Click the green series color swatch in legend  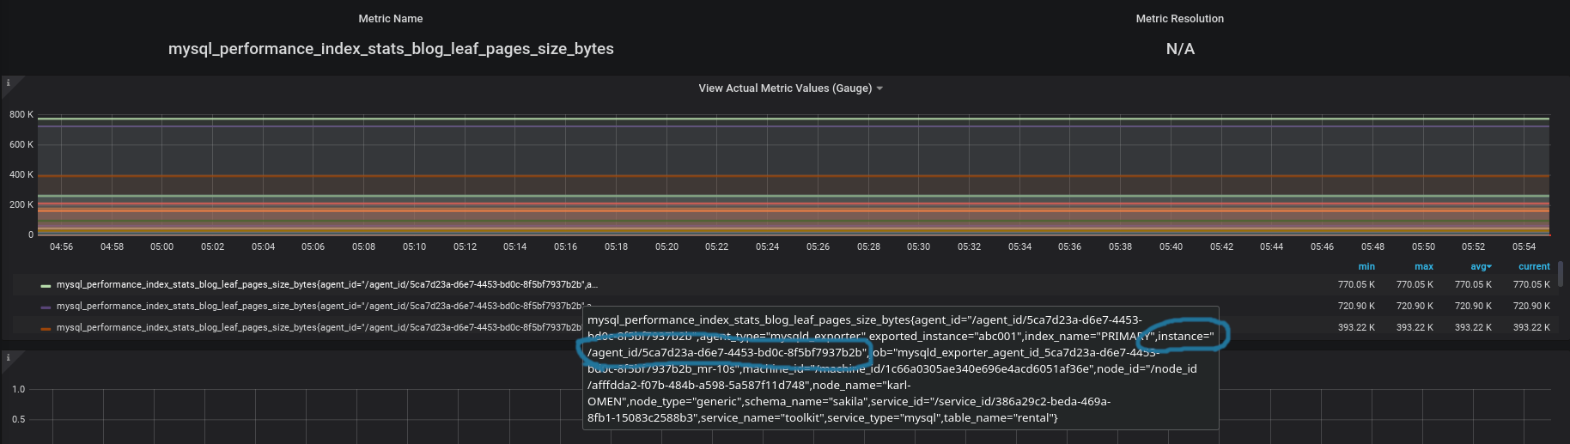pyautogui.click(x=46, y=285)
